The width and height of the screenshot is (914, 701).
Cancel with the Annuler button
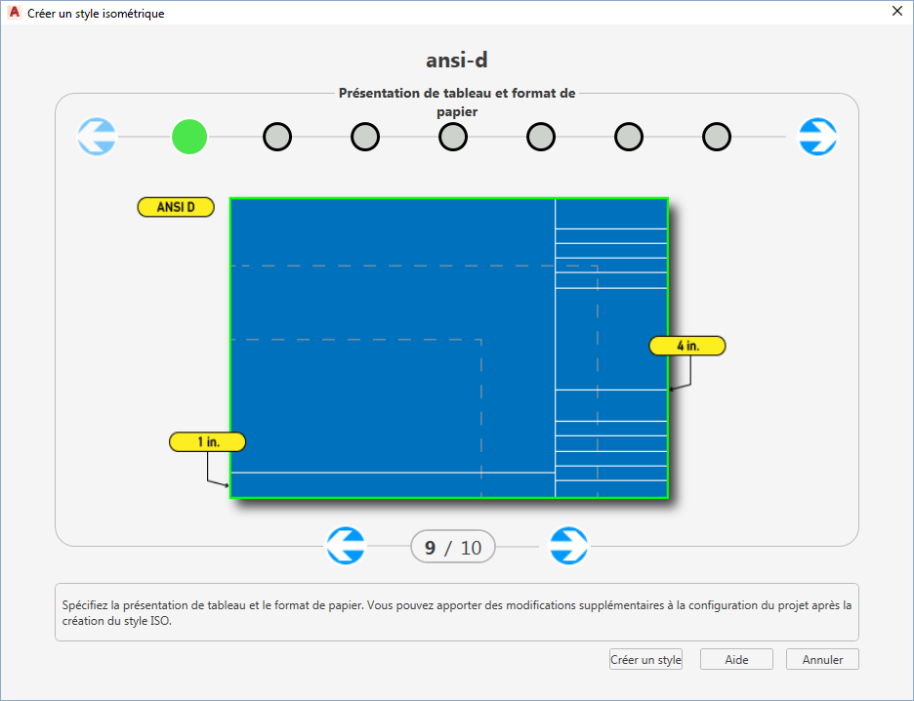(x=822, y=660)
